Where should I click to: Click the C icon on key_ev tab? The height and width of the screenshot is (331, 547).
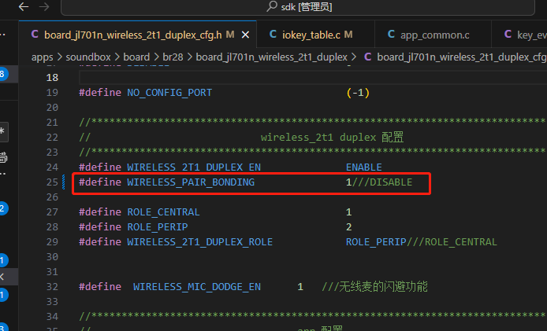pyautogui.click(x=508, y=34)
